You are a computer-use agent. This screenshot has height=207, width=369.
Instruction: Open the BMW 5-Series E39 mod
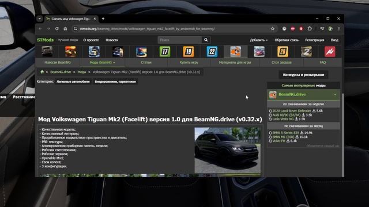[286, 133]
